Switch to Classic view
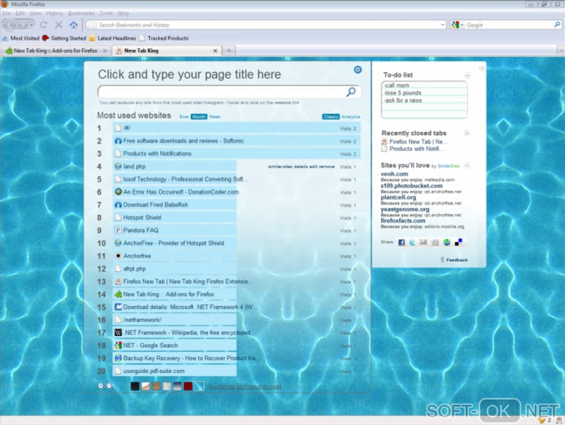The height and width of the screenshot is (425, 565). tap(331, 117)
